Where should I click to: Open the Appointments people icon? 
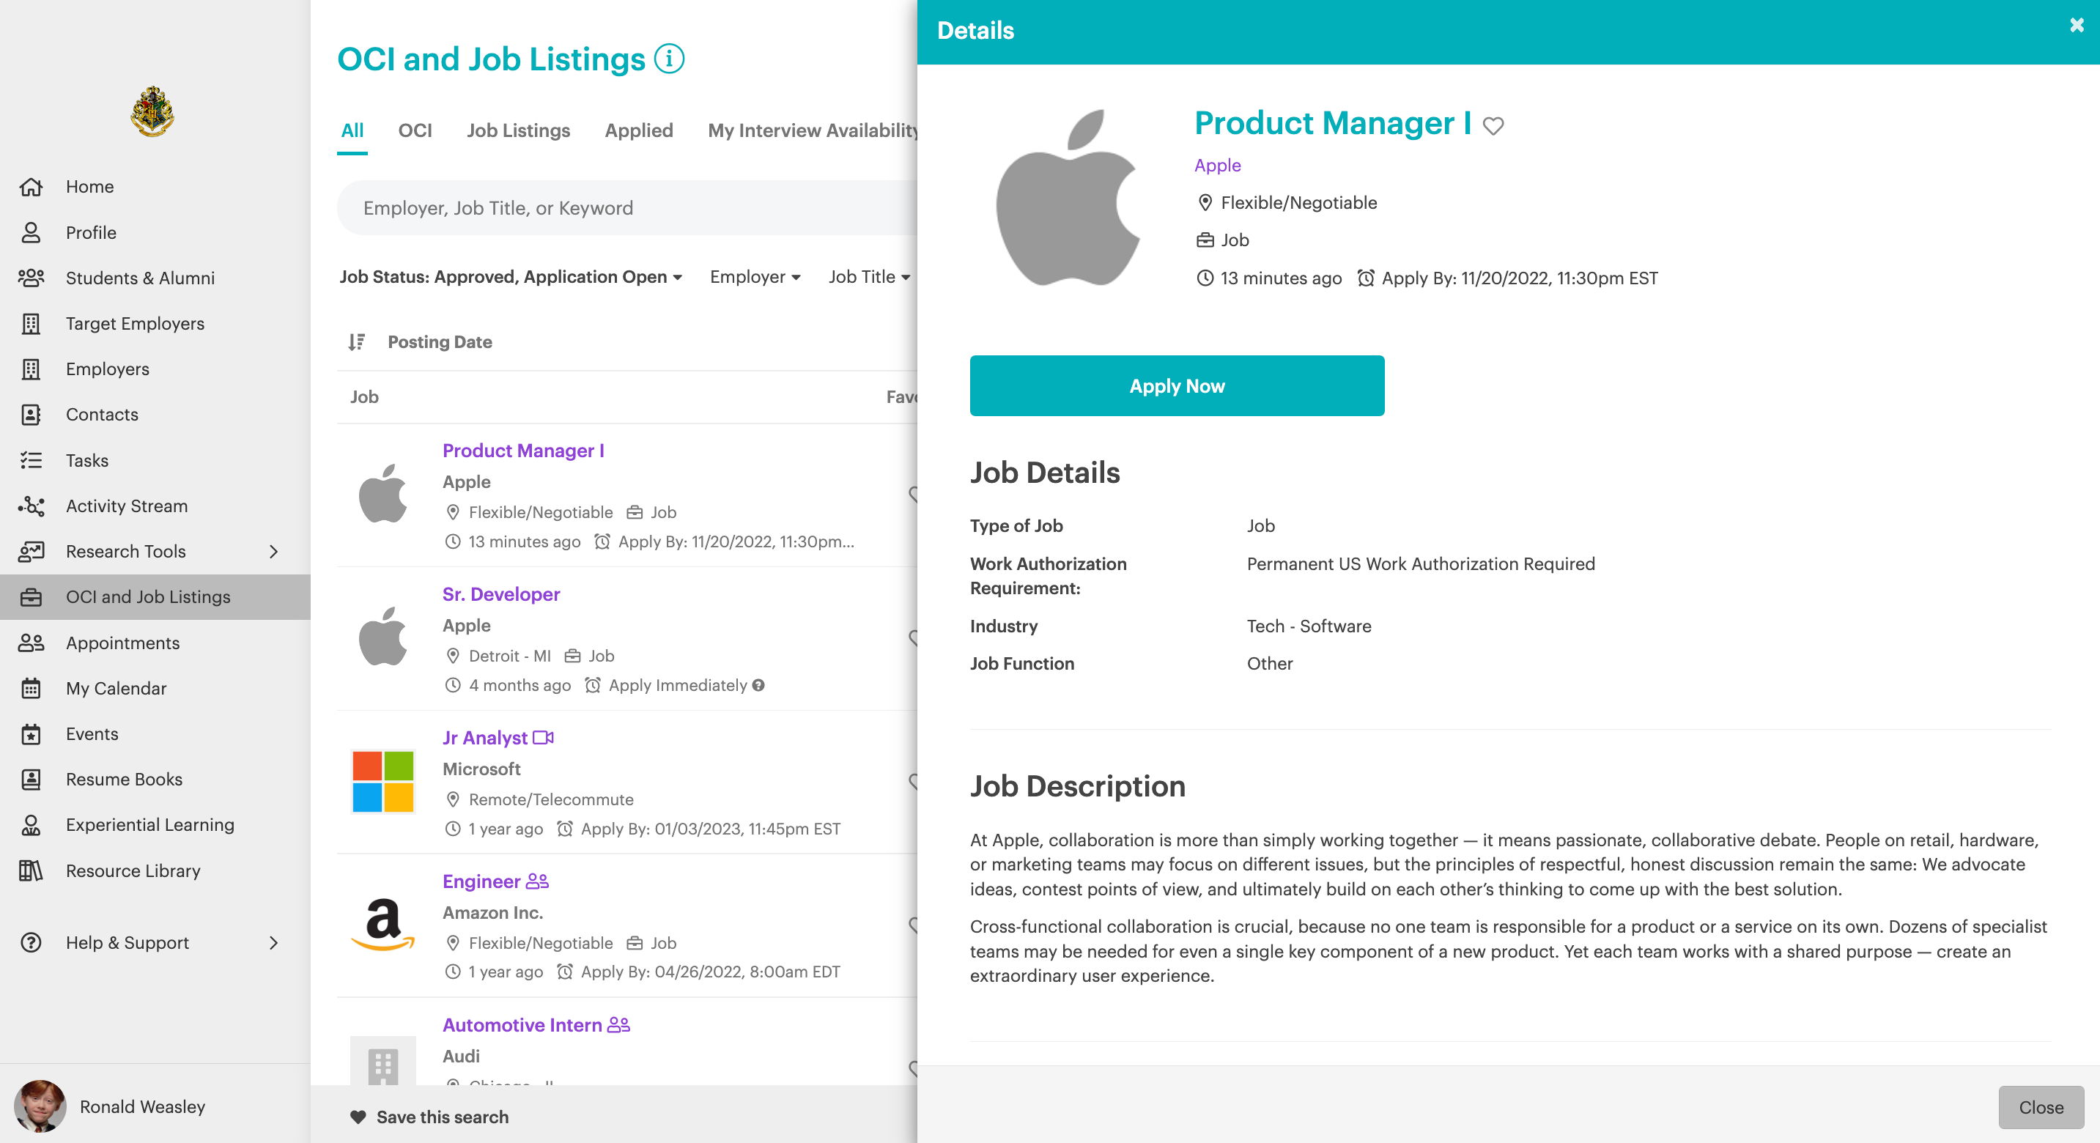pyautogui.click(x=31, y=643)
